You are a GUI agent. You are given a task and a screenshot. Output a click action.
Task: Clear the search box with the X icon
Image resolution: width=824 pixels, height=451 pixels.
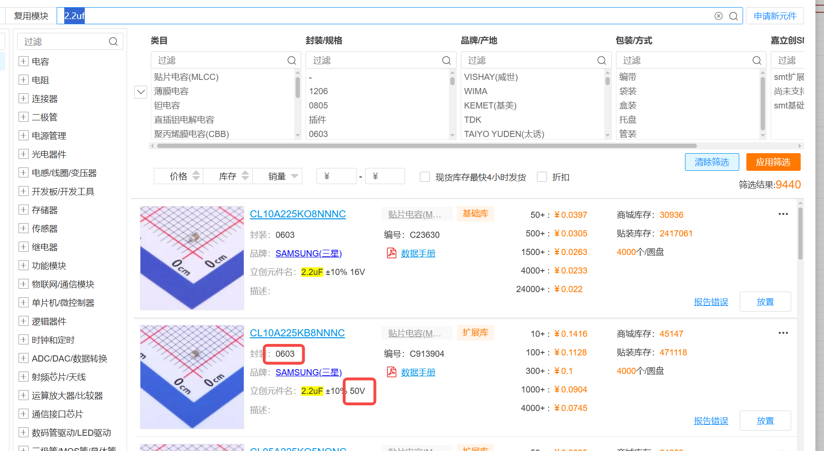coord(718,16)
